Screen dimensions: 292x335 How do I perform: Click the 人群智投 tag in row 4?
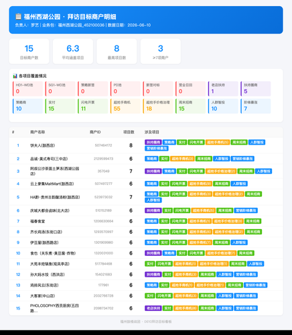[x=239, y=184]
